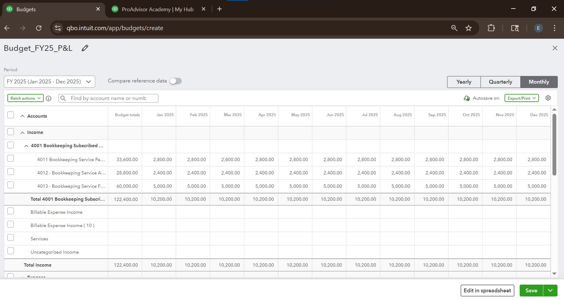Switch to the ProAdvisor Academy tab
Image resolution: width=564 pixels, height=300 pixels.
(x=157, y=9)
